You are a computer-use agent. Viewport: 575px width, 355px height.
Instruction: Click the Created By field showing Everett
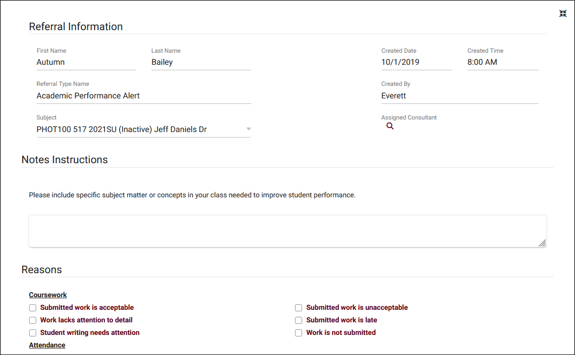point(459,96)
